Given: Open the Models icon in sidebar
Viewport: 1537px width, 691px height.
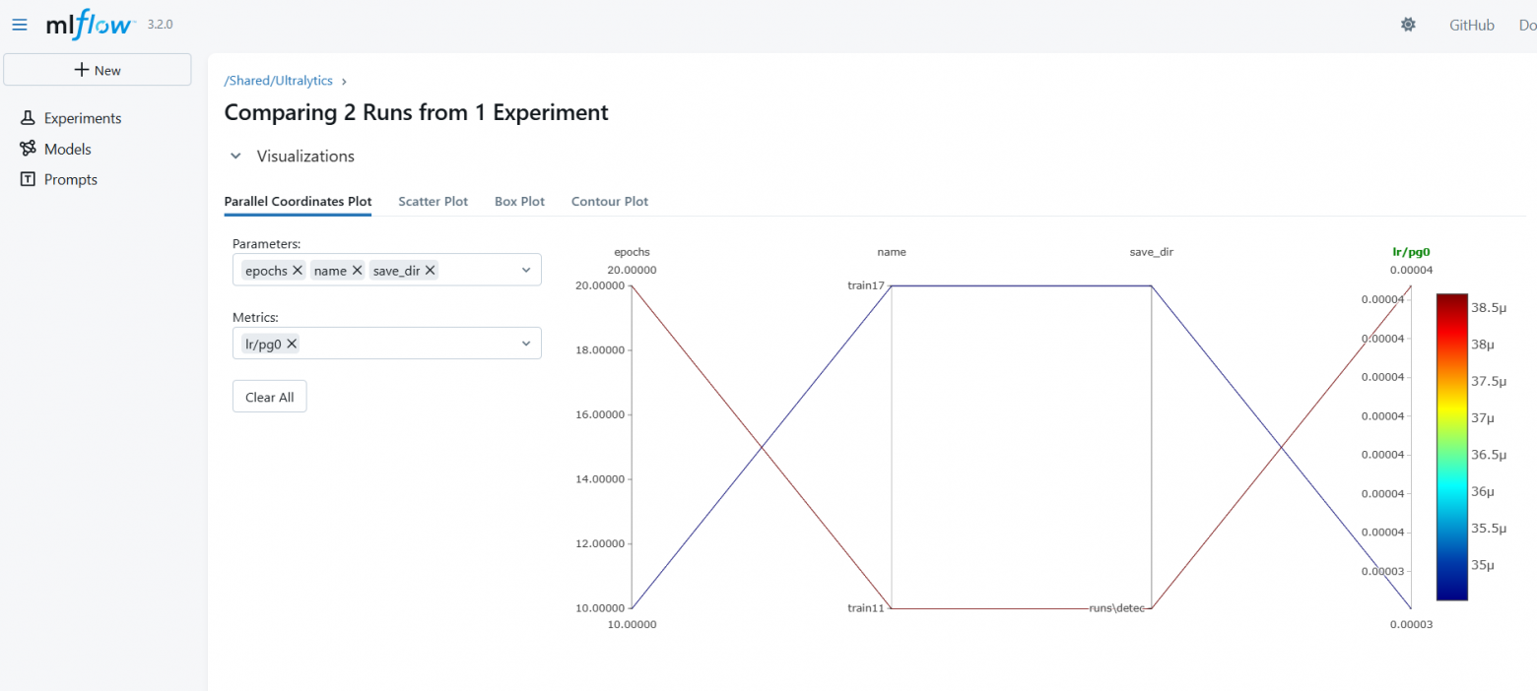Looking at the screenshot, I should click(x=28, y=150).
